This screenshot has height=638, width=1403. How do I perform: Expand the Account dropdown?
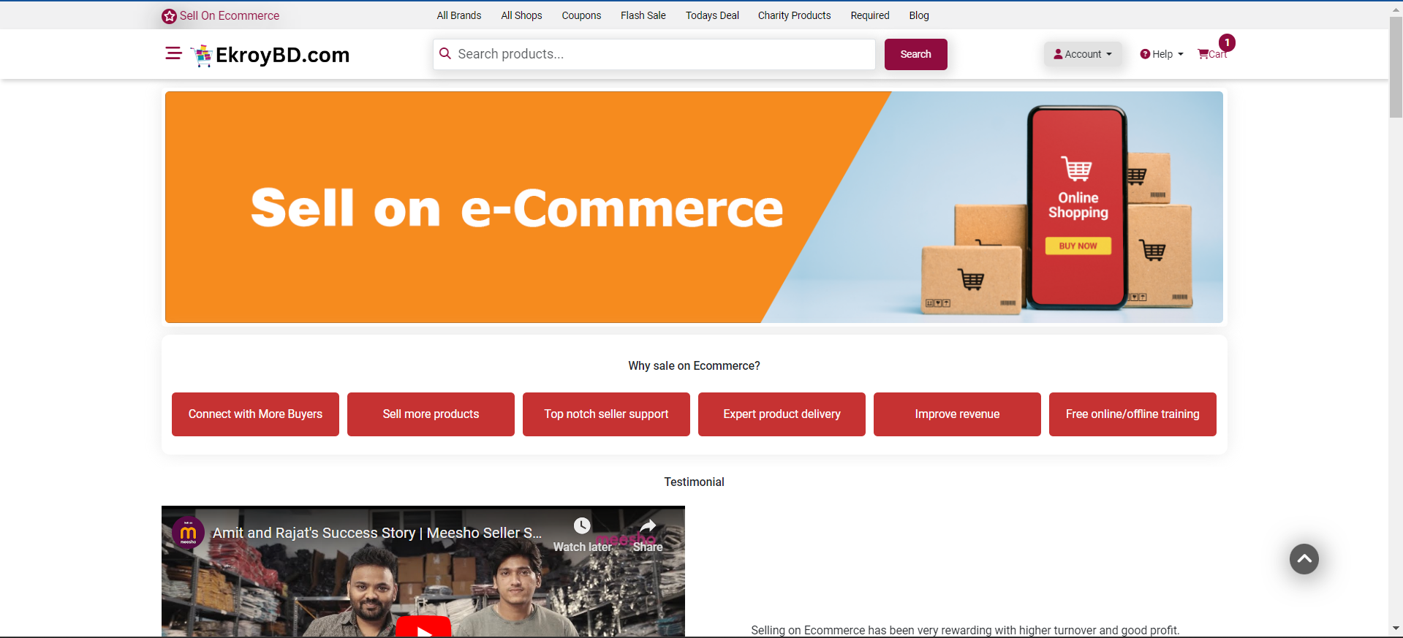click(x=1082, y=54)
